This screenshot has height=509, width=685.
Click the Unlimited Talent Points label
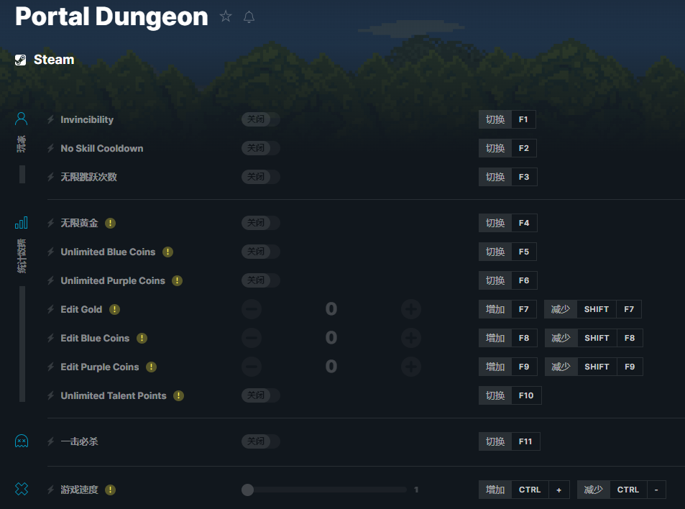(114, 396)
